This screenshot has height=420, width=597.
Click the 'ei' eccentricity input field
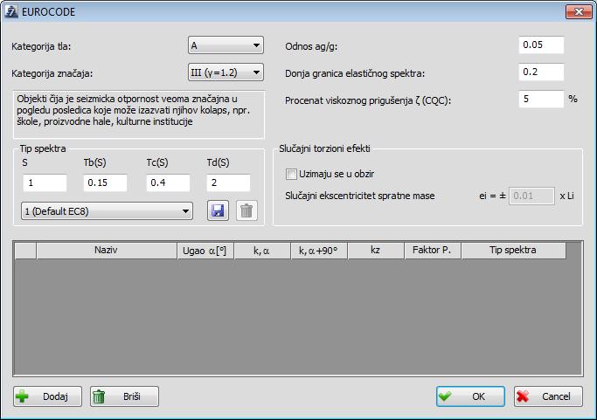[x=531, y=196]
